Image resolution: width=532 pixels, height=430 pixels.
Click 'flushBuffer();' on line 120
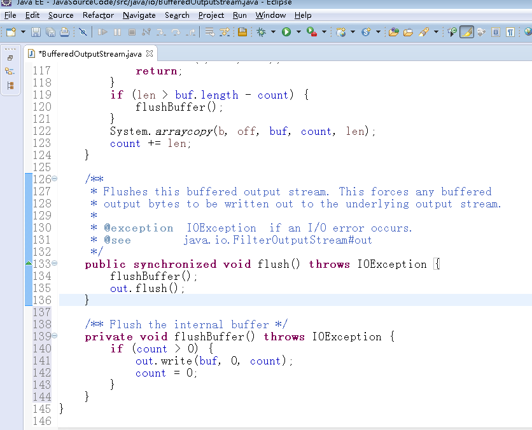point(179,107)
